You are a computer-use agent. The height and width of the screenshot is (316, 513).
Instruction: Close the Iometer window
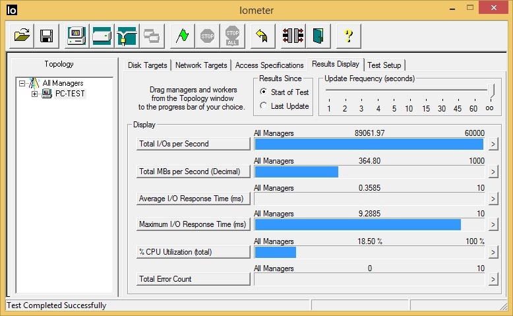[493, 7]
